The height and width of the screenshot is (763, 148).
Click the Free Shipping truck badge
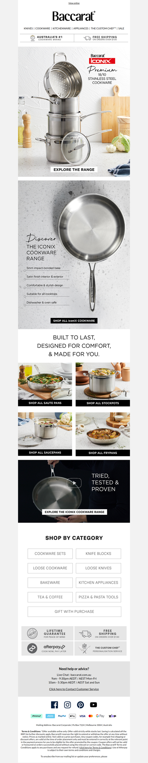[x=100, y=633]
